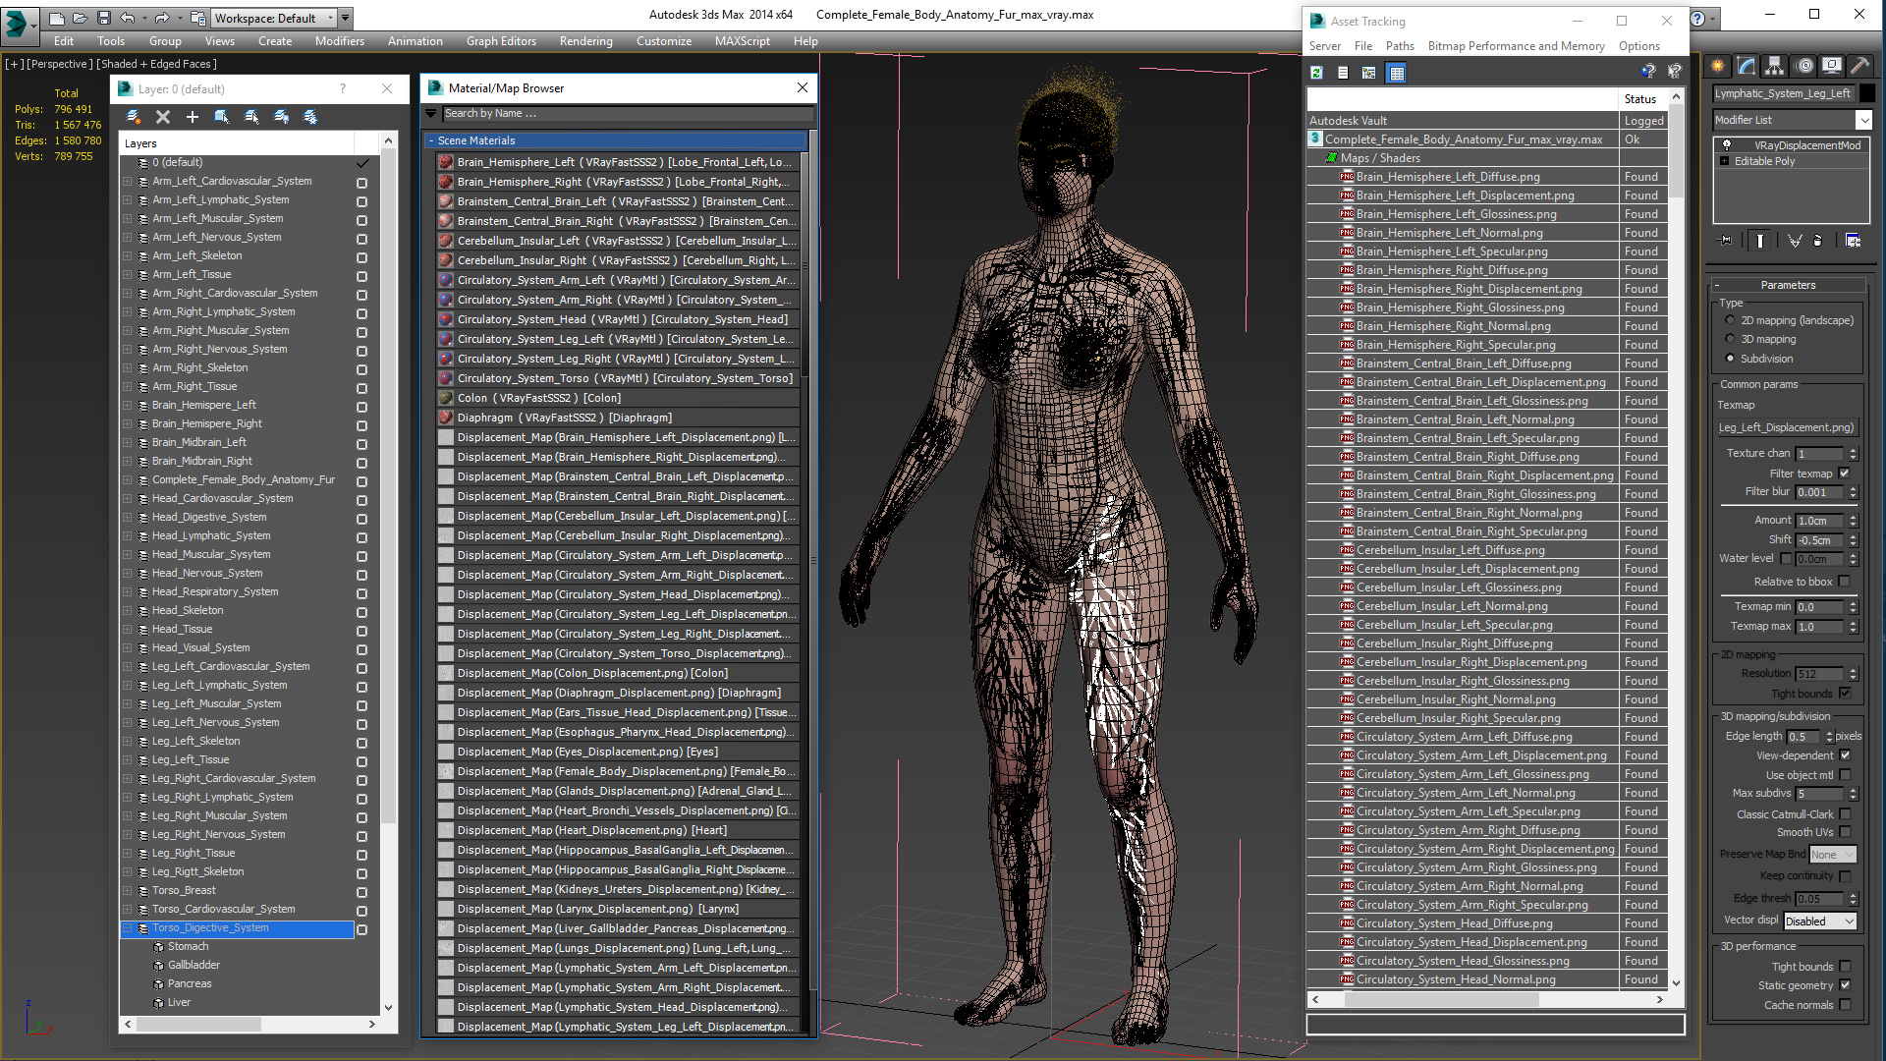The height and width of the screenshot is (1061, 1886).
Task: Click Configure Modifier Sets icon
Action: coord(1853,241)
